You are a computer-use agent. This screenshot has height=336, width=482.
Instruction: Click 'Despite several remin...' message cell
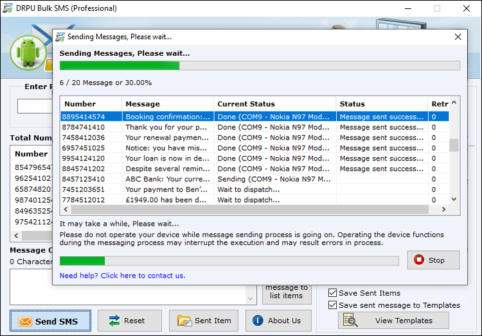[168, 169]
